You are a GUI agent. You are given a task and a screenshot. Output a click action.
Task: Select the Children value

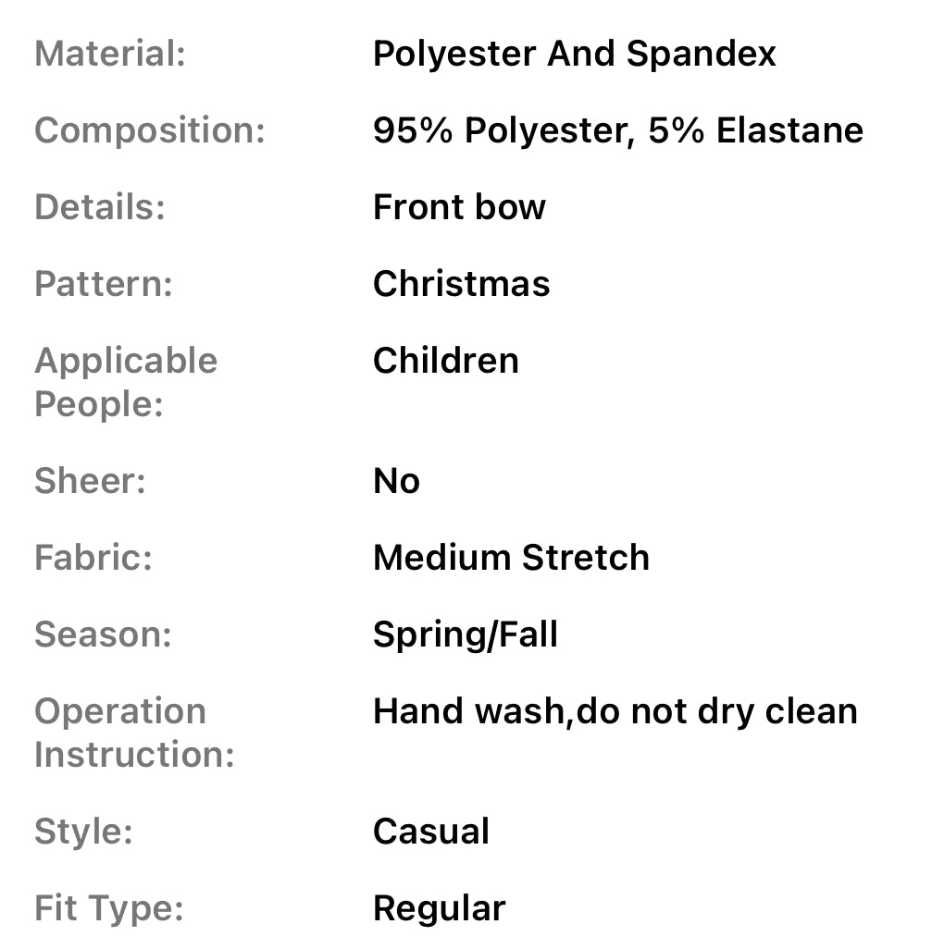(x=445, y=361)
